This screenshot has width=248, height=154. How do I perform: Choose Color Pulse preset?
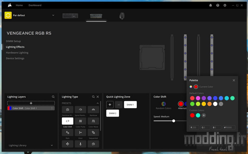pos(80,121)
